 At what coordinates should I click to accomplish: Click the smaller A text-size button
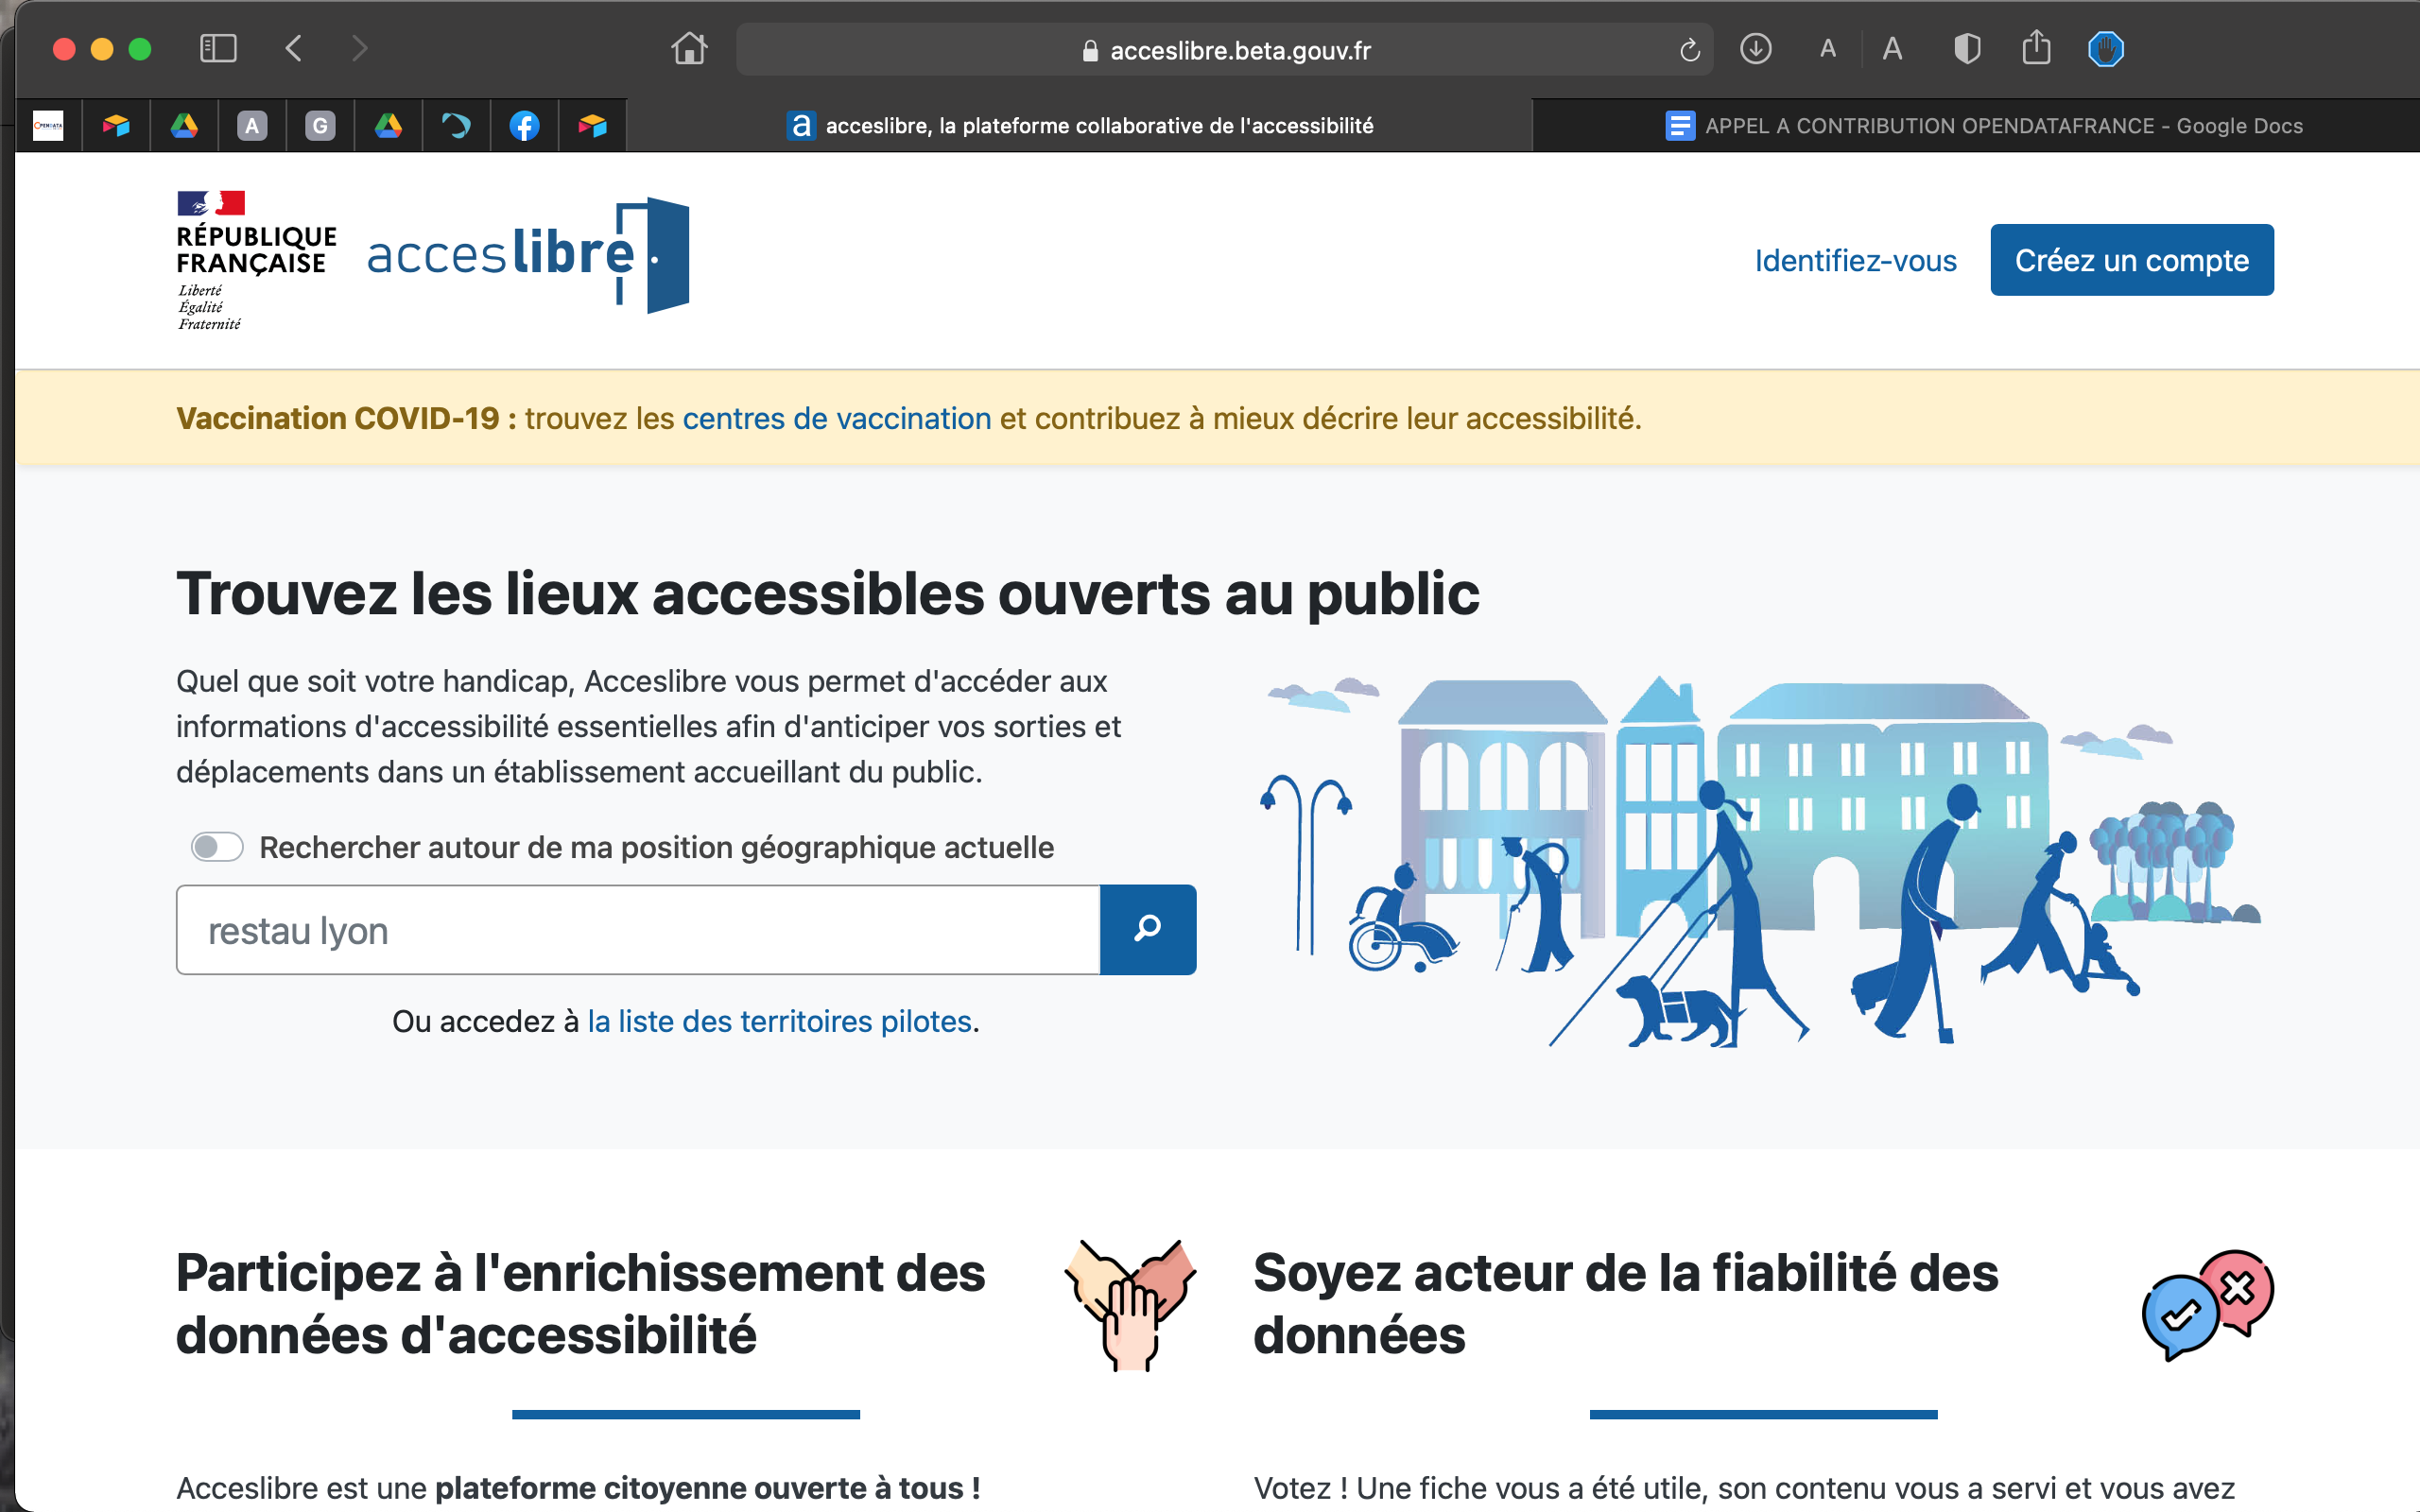[1828, 48]
